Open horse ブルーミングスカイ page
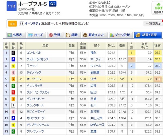Screen dimensions: 163x139 pos(38,92)
